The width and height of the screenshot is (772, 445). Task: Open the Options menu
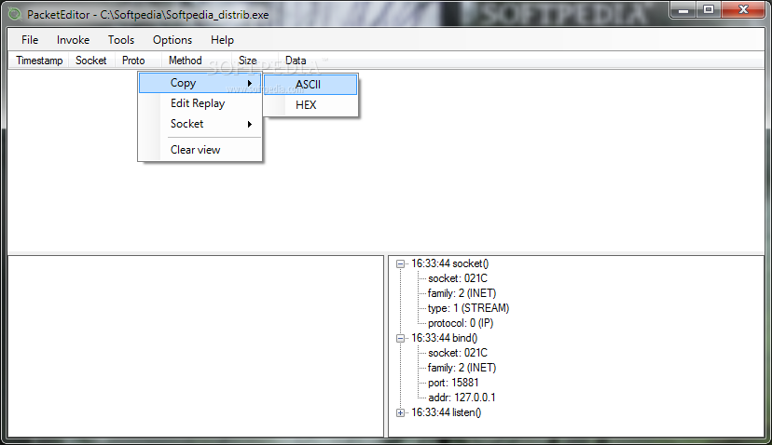(x=172, y=40)
